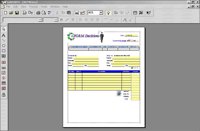Select the rectangle drawing tool
Image resolution: width=200 pixels, height=131 pixels.
click(4, 51)
